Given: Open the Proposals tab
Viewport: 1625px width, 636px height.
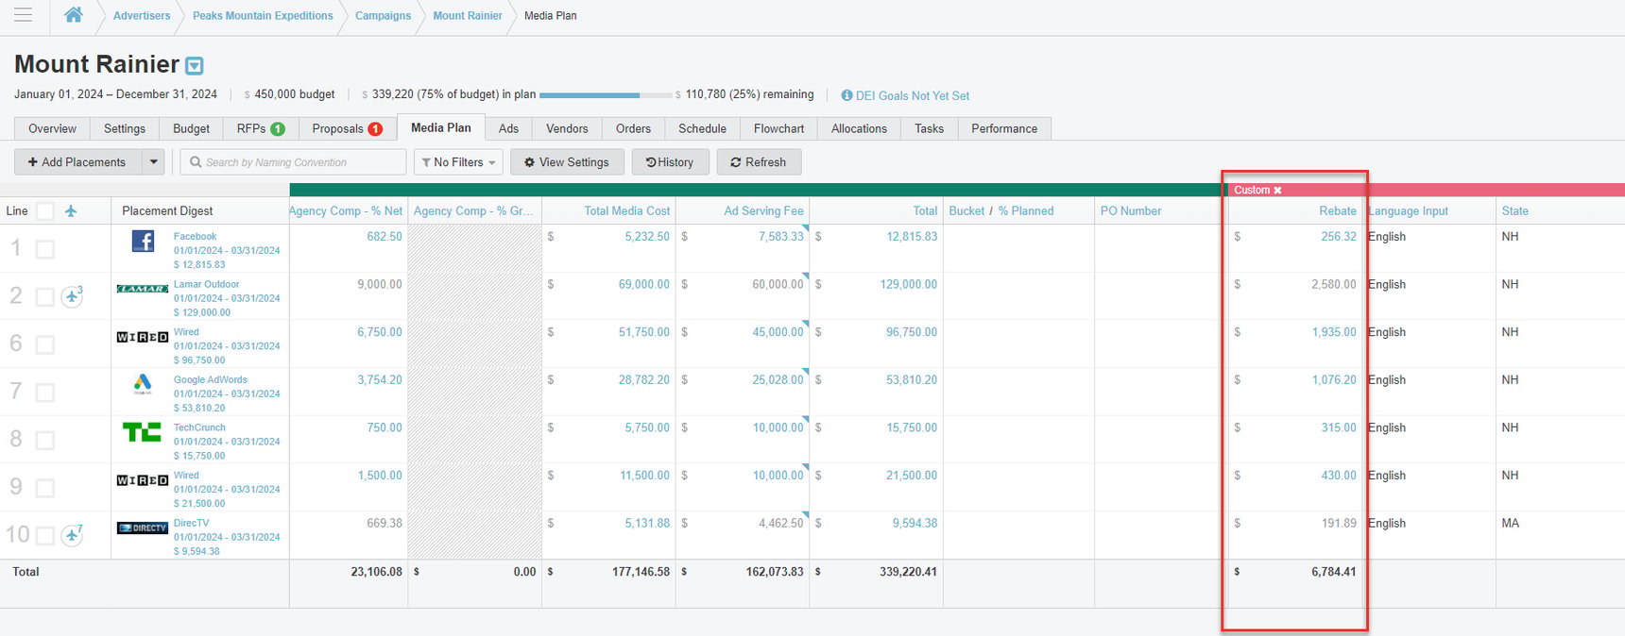Looking at the screenshot, I should 347,128.
